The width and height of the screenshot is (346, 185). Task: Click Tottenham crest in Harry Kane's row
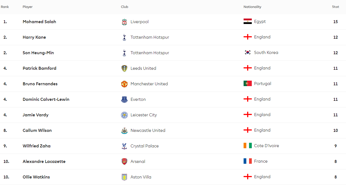[x=124, y=37]
